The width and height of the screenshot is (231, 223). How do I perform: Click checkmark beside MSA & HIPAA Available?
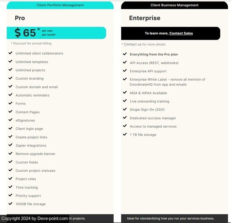tap(125, 93)
